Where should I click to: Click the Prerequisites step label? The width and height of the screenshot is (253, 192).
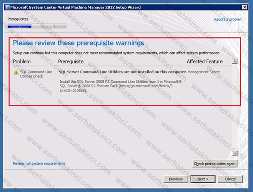click(x=18, y=19)
